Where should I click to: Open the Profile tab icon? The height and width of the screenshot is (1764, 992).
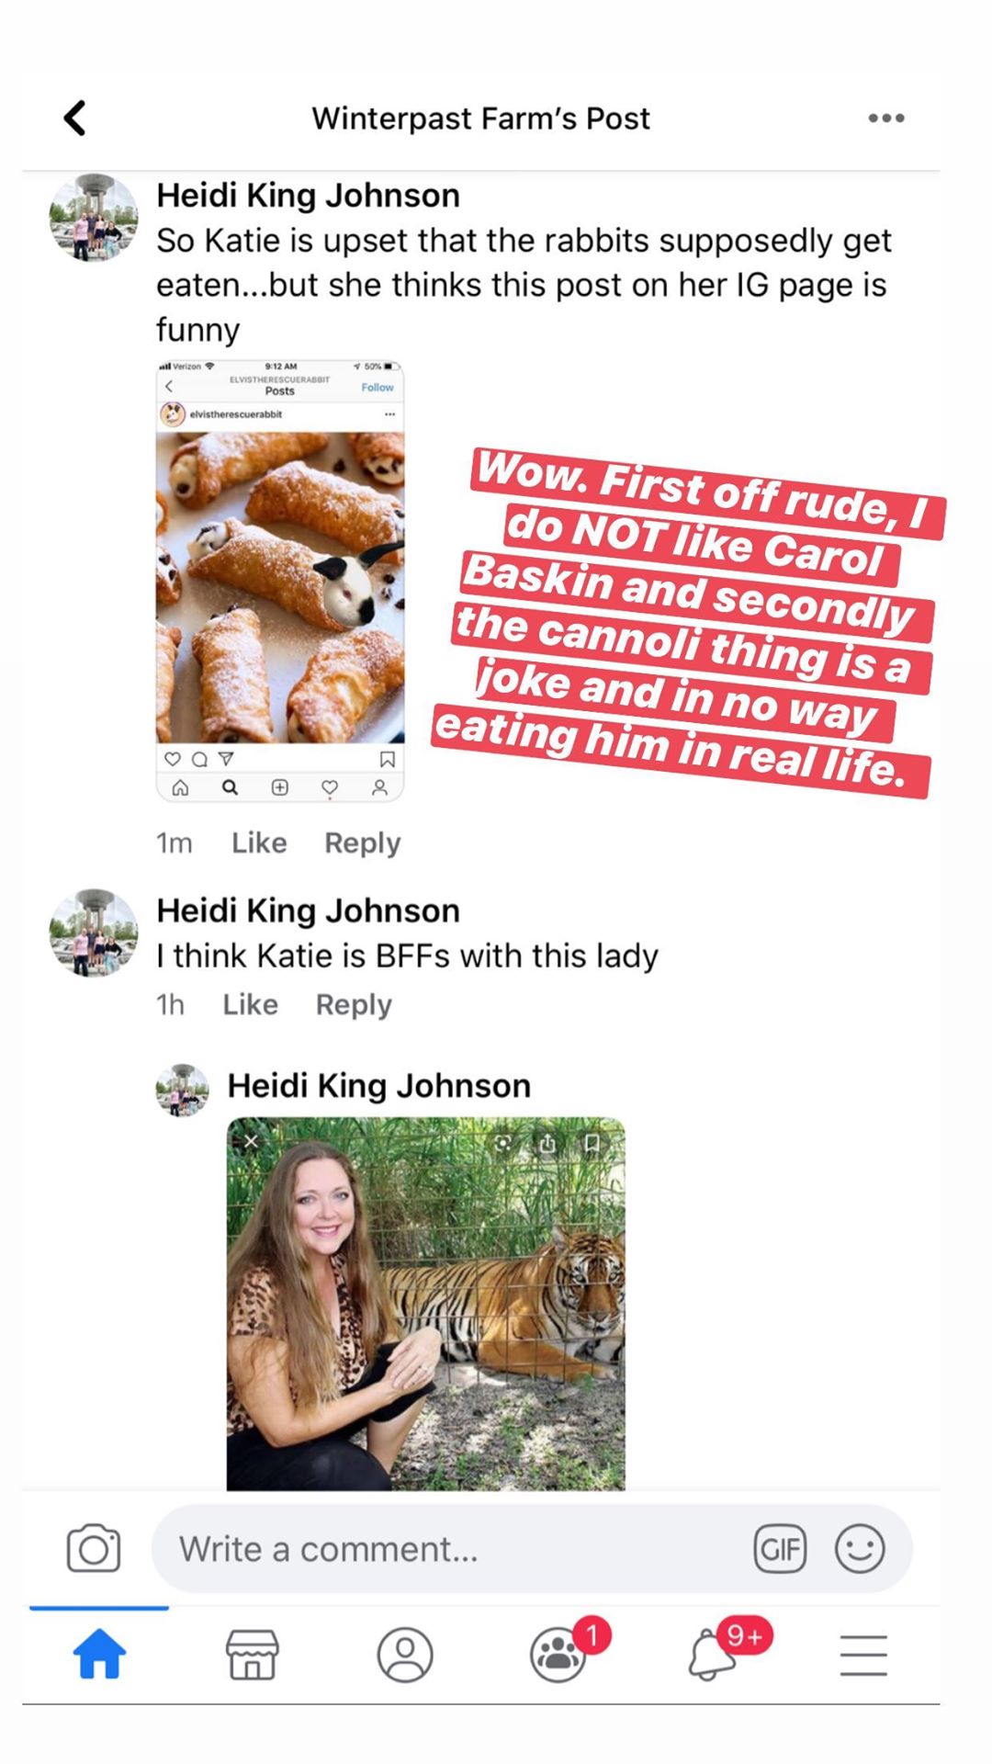click(x=405, y=1654)
